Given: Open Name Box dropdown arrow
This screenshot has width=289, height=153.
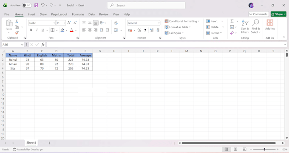Looking at the screenshot, I should (x=22, y=45).
